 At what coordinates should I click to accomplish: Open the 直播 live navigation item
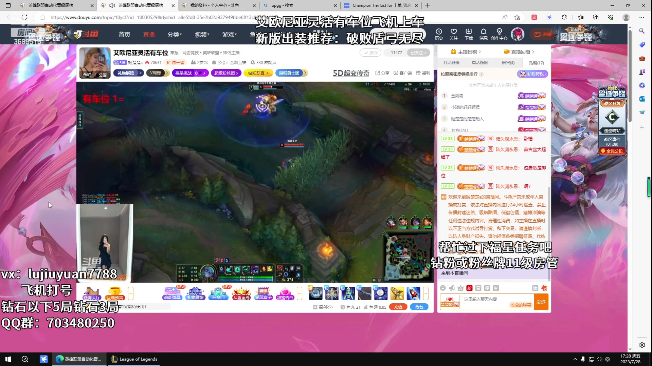coord(149,35)
